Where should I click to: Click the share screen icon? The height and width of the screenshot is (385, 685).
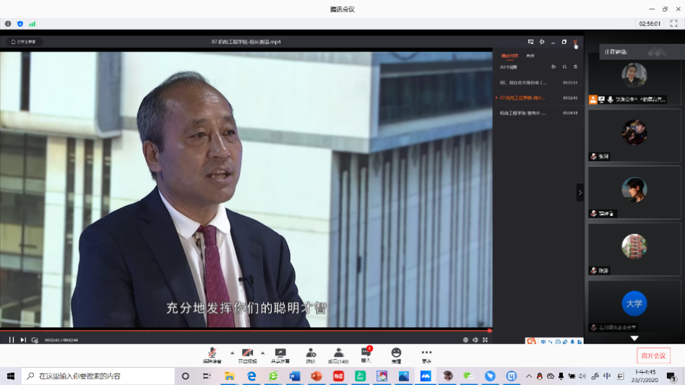click(x=280, y=353)
